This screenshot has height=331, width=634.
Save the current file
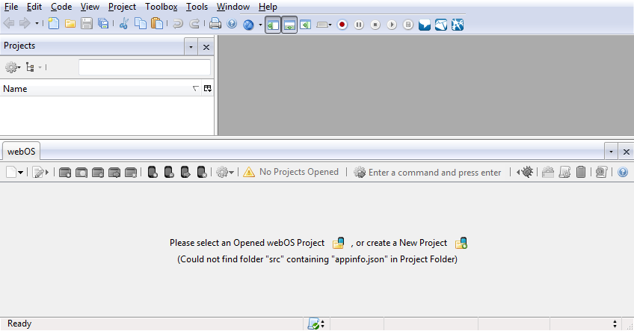click(87, 24)
